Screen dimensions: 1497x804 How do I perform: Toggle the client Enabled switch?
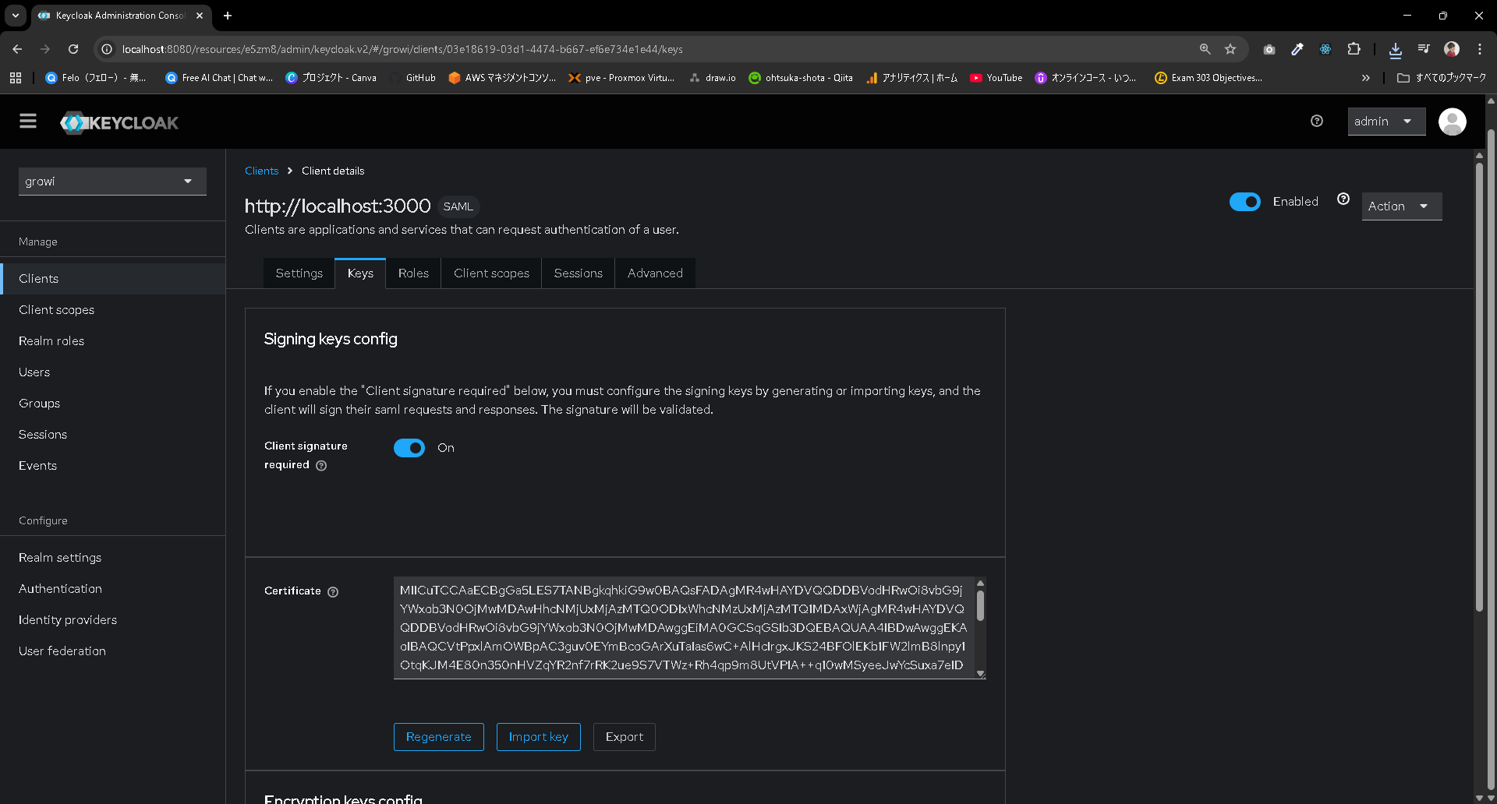pyautogui.click(x=1245, y=202)
